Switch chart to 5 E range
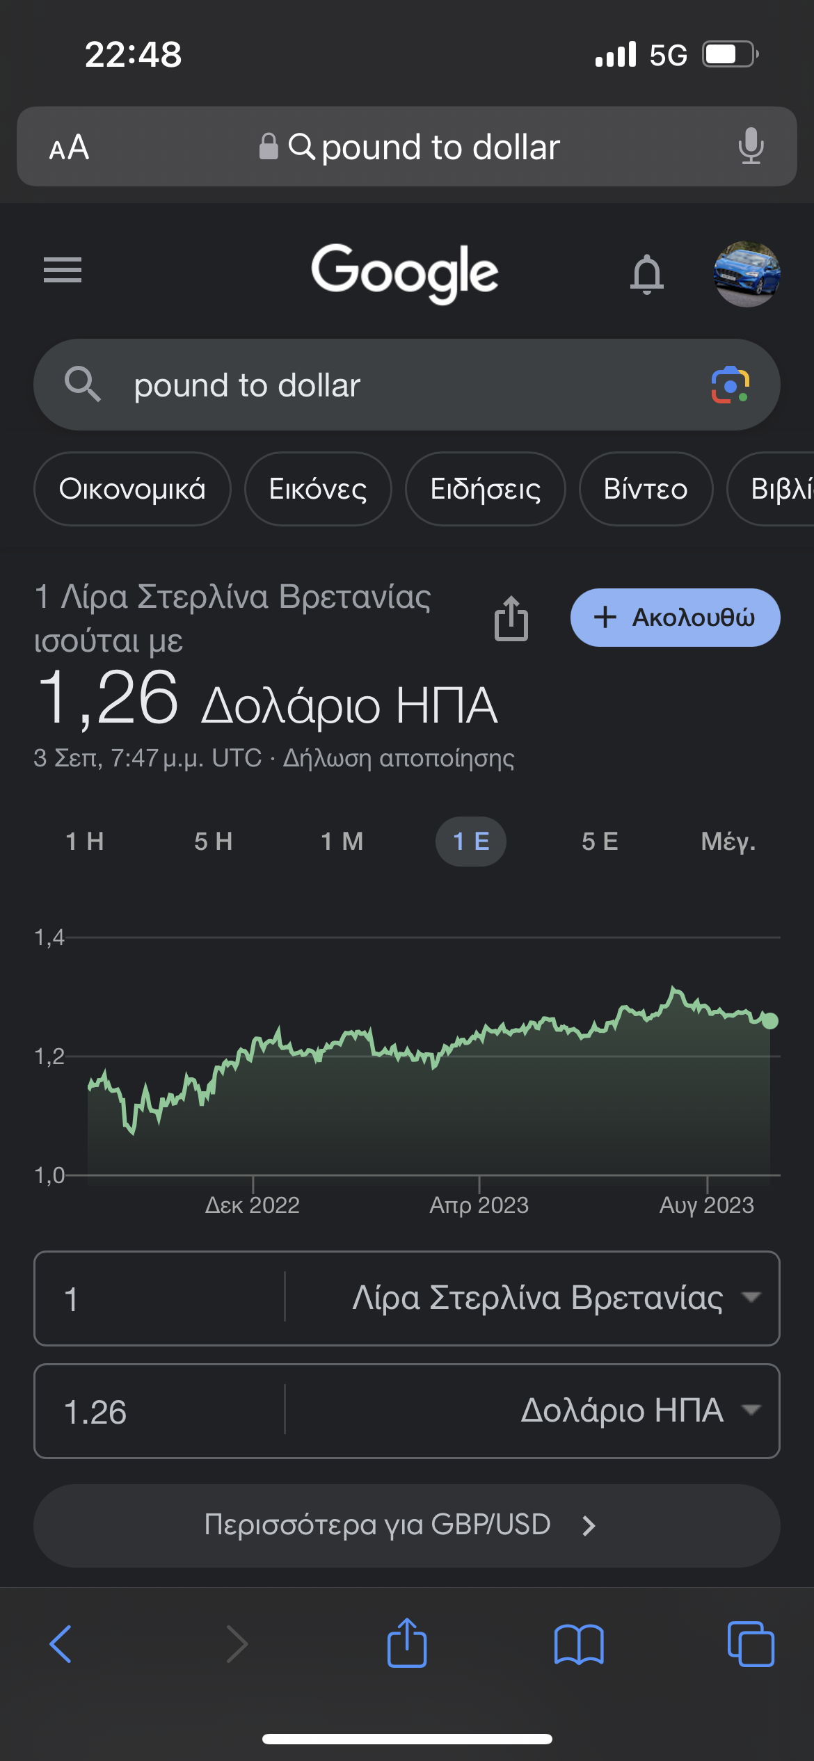Image resolution: width=814 pixels, height=1761 pixels. point(600,842)
